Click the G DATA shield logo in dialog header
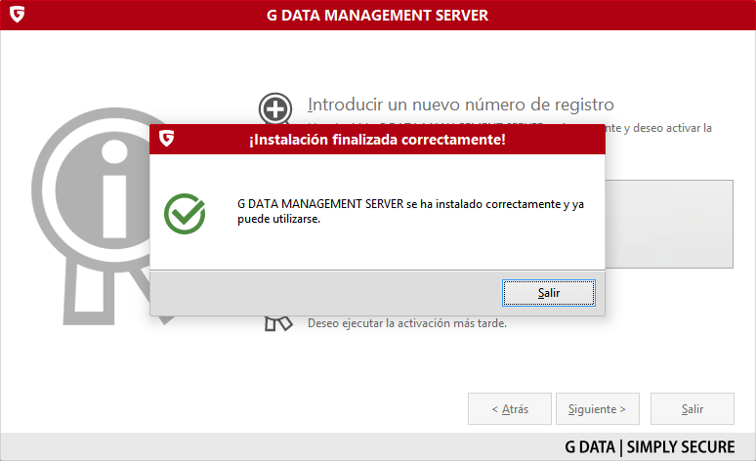 [167, 140]
